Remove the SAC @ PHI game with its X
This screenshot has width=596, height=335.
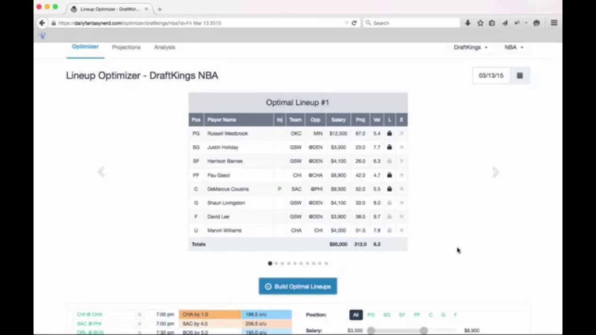coord(139,323)
